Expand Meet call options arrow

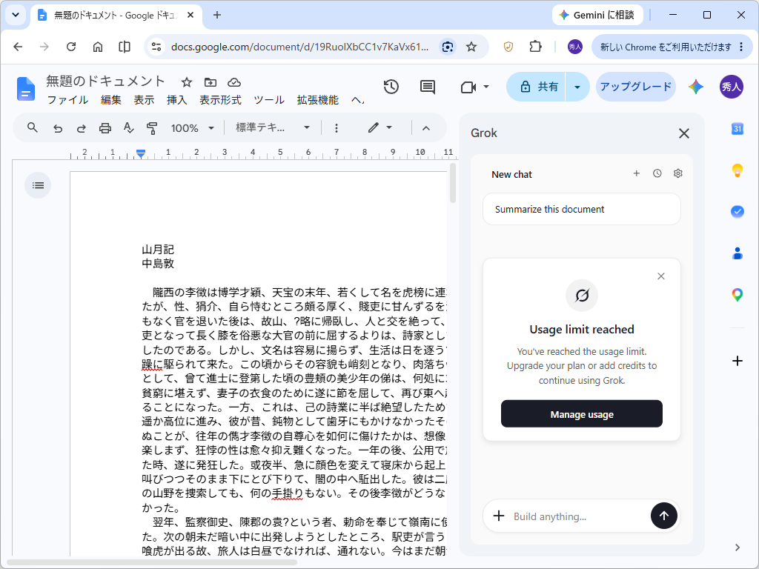tap(486, 87)
